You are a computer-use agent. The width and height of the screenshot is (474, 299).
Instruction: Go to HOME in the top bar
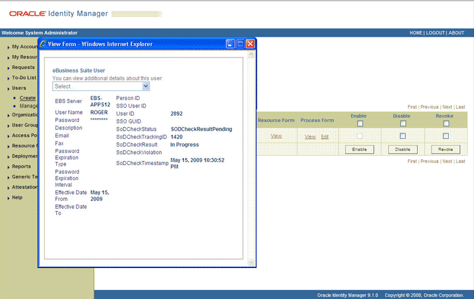point(416,33)
